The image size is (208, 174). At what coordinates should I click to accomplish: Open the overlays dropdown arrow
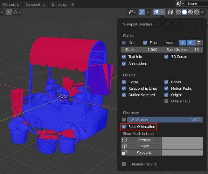162,12
